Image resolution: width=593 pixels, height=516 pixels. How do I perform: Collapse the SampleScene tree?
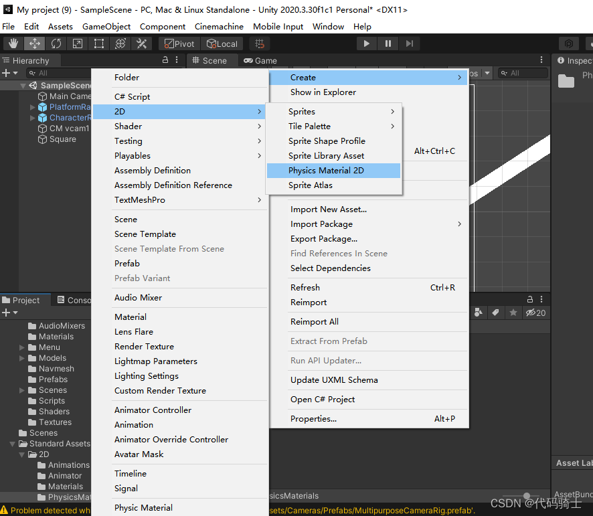coord(23,86)
